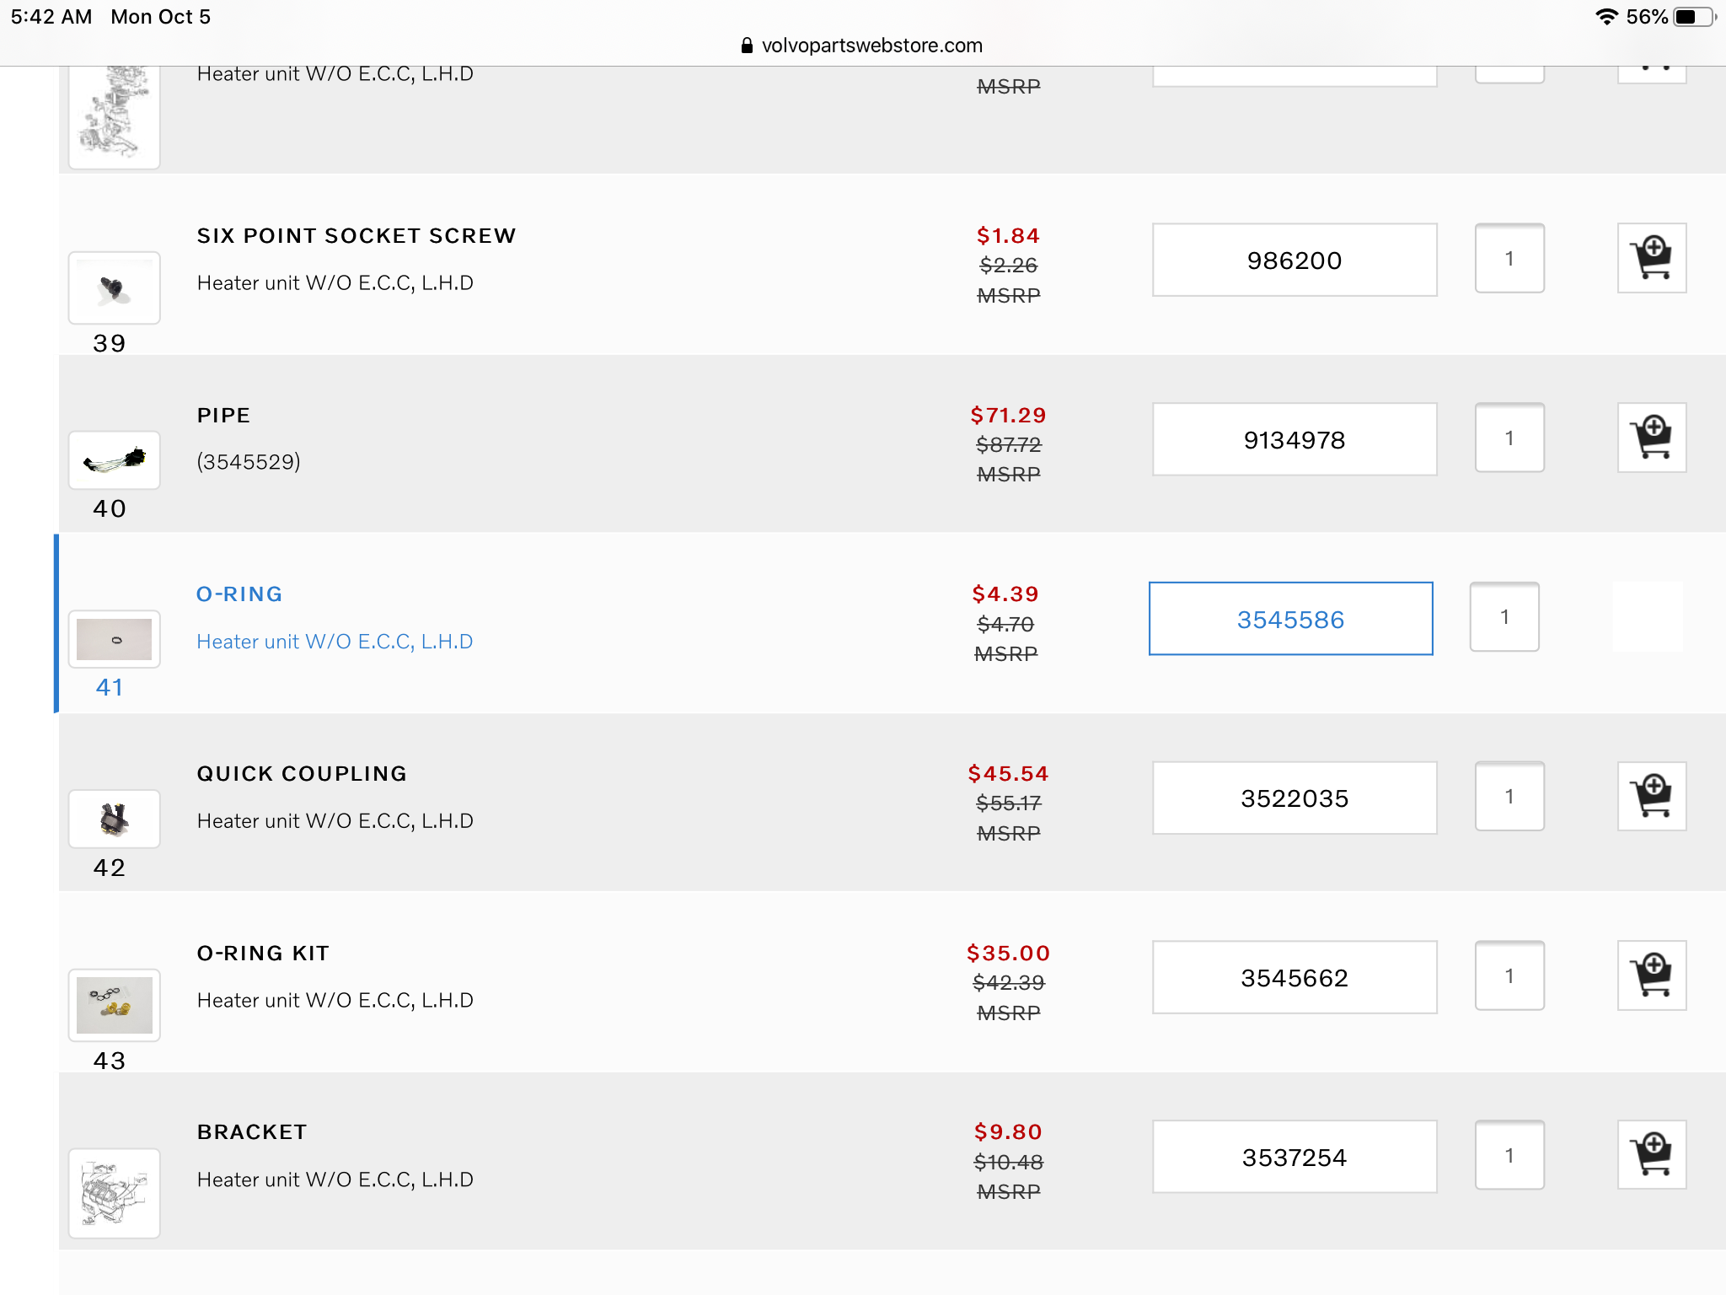Edit quantity field for O-Ring item 41
This screenshot has width=1726, height=1295.
tap(1504, 617)
